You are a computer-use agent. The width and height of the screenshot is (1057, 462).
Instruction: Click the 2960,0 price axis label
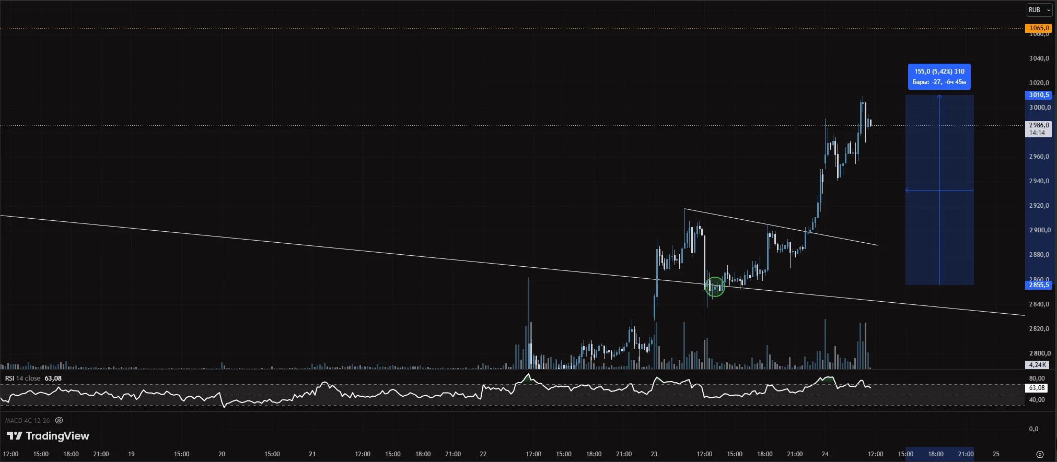[1039, 157]
